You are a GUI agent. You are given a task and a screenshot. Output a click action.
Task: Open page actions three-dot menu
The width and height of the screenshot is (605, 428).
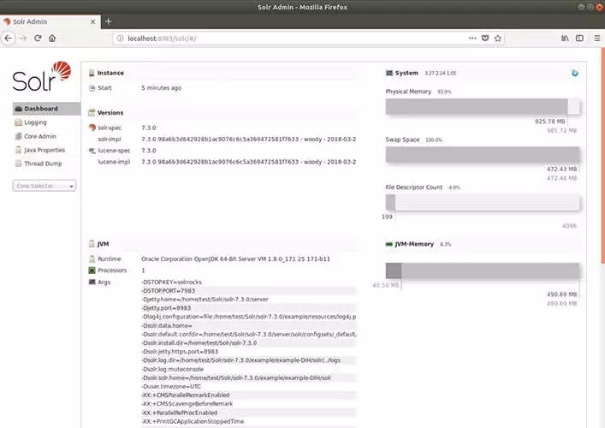472,39
